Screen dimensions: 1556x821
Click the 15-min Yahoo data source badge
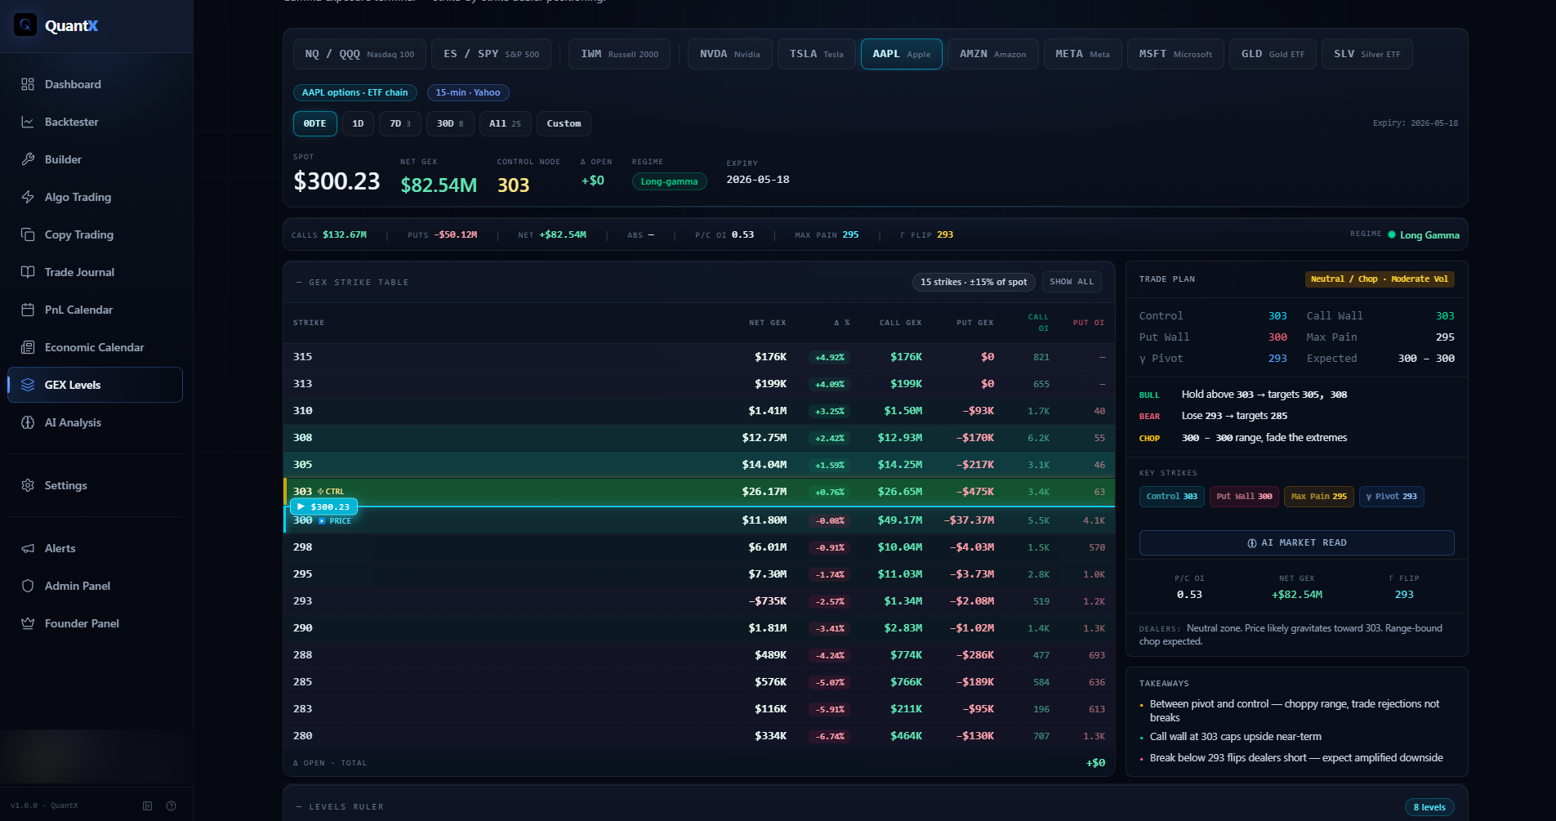(468, 92)
